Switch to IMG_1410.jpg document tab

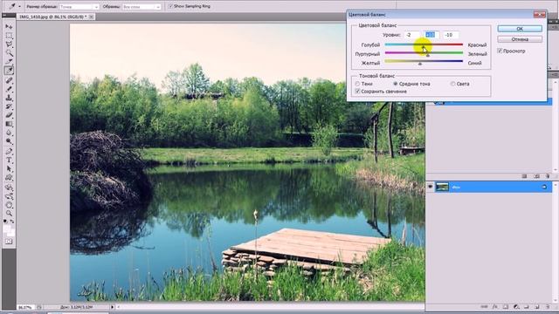tap(52, 17)
